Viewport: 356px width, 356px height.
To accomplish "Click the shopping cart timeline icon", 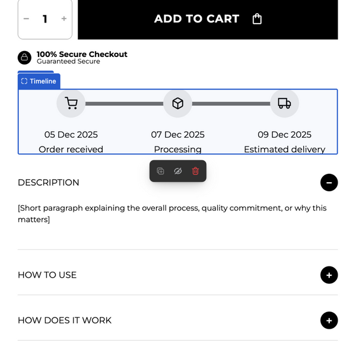I will pos(71,104).
